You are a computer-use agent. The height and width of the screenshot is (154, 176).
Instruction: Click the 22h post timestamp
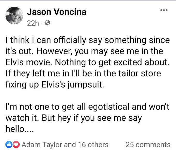[33, 23]
